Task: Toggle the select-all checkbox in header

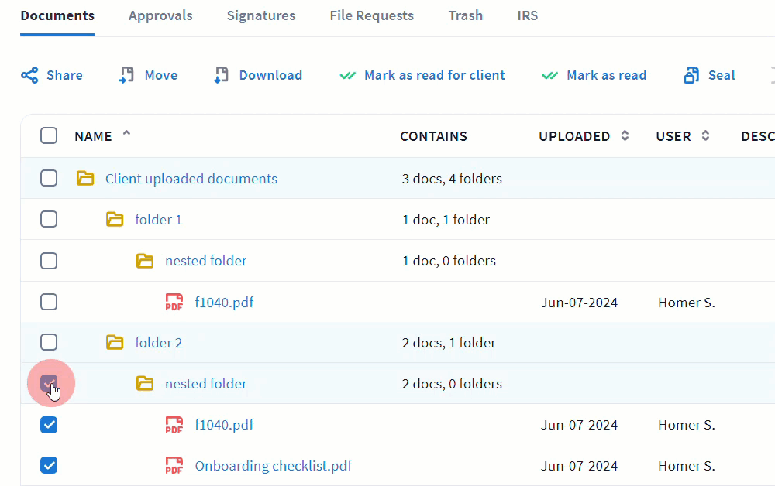Action: point(49,136)
